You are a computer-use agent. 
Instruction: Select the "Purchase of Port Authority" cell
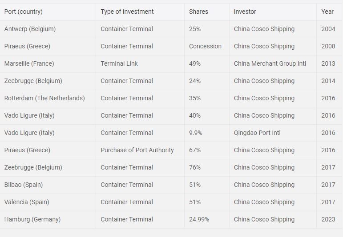click(137, 150)
